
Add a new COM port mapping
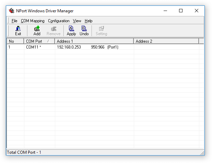pyautogui.click(x=37, y=31)
